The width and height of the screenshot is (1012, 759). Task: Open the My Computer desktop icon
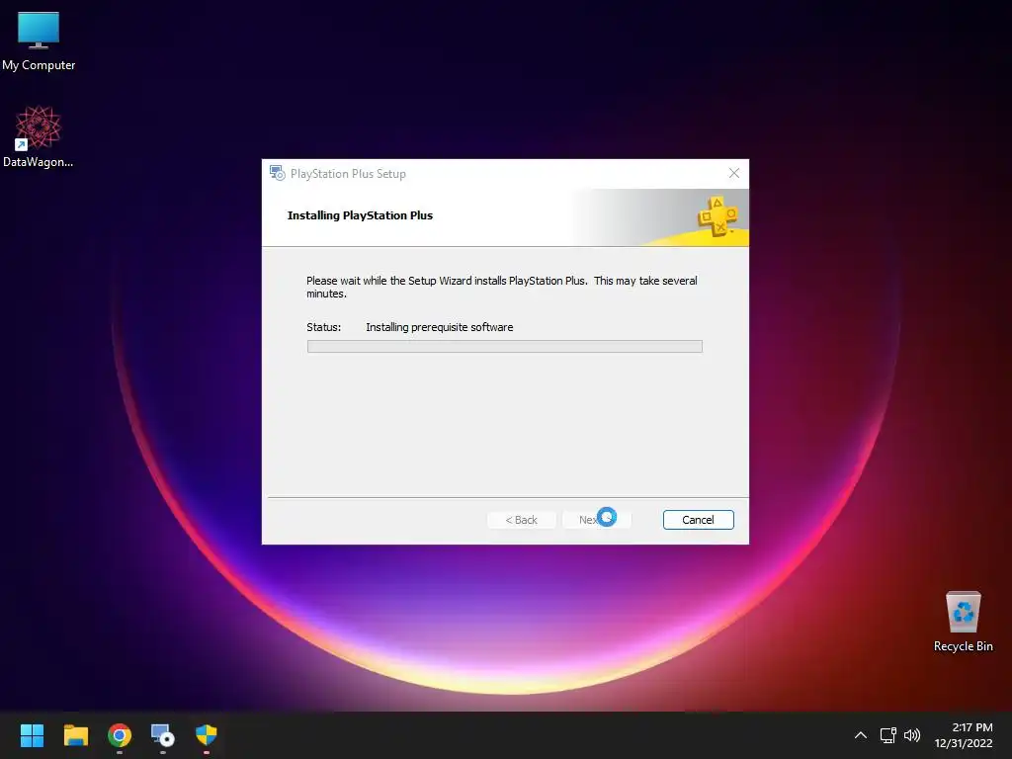coord(39,42)
